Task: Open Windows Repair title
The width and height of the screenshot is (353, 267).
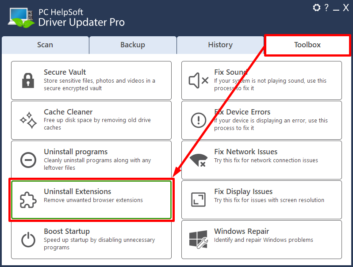Action: coord(242,231)
